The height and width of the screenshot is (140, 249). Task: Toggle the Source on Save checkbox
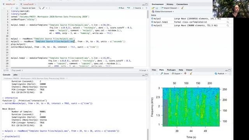21,8
